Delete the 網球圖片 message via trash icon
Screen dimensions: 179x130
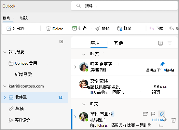coord(173,120)
